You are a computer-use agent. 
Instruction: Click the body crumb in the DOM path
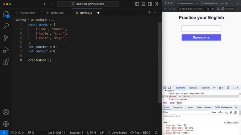click(x=172, y=103)
